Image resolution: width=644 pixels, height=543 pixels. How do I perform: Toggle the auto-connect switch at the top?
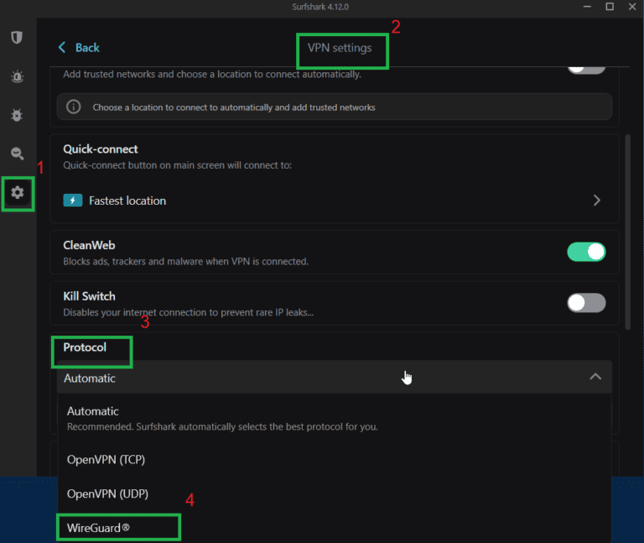[586, 67]
